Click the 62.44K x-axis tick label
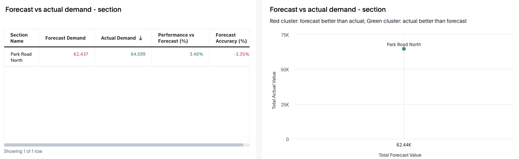The height and width of the screenshot is (159, 519). tap(404, 145)
